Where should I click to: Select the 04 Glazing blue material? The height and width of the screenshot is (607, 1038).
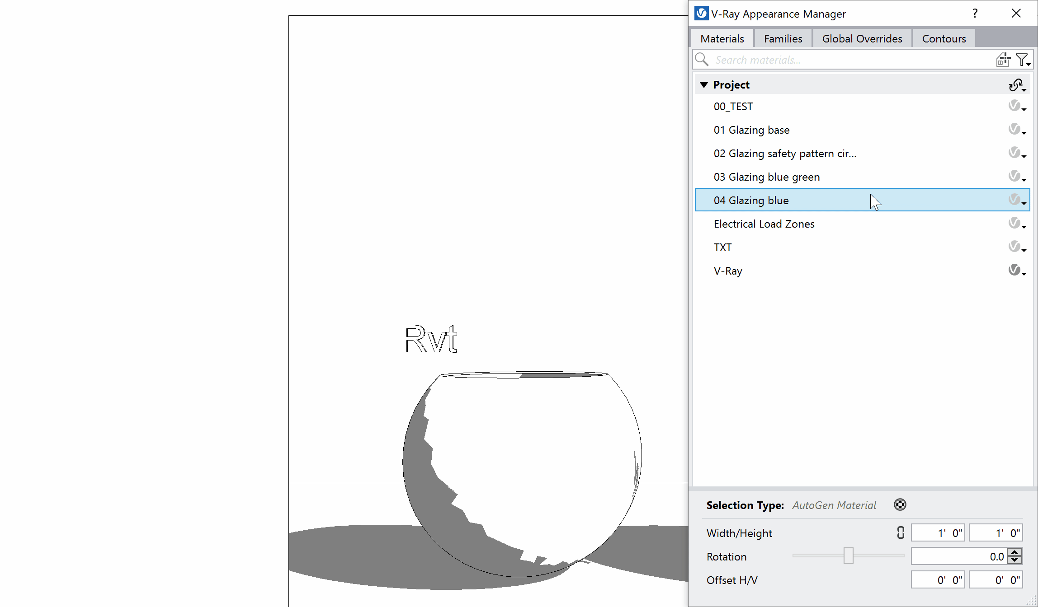pos(862,200)
